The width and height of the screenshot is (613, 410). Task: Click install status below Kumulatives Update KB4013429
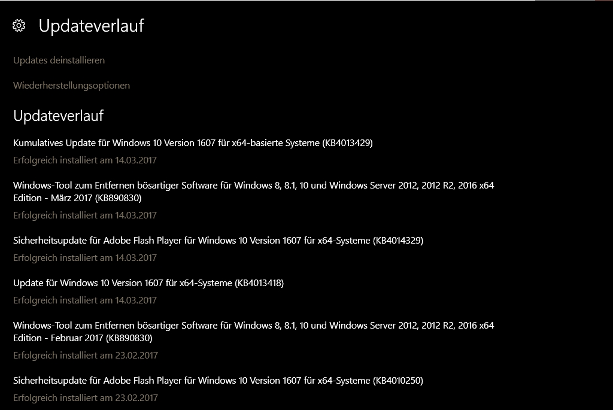(84, 160)
